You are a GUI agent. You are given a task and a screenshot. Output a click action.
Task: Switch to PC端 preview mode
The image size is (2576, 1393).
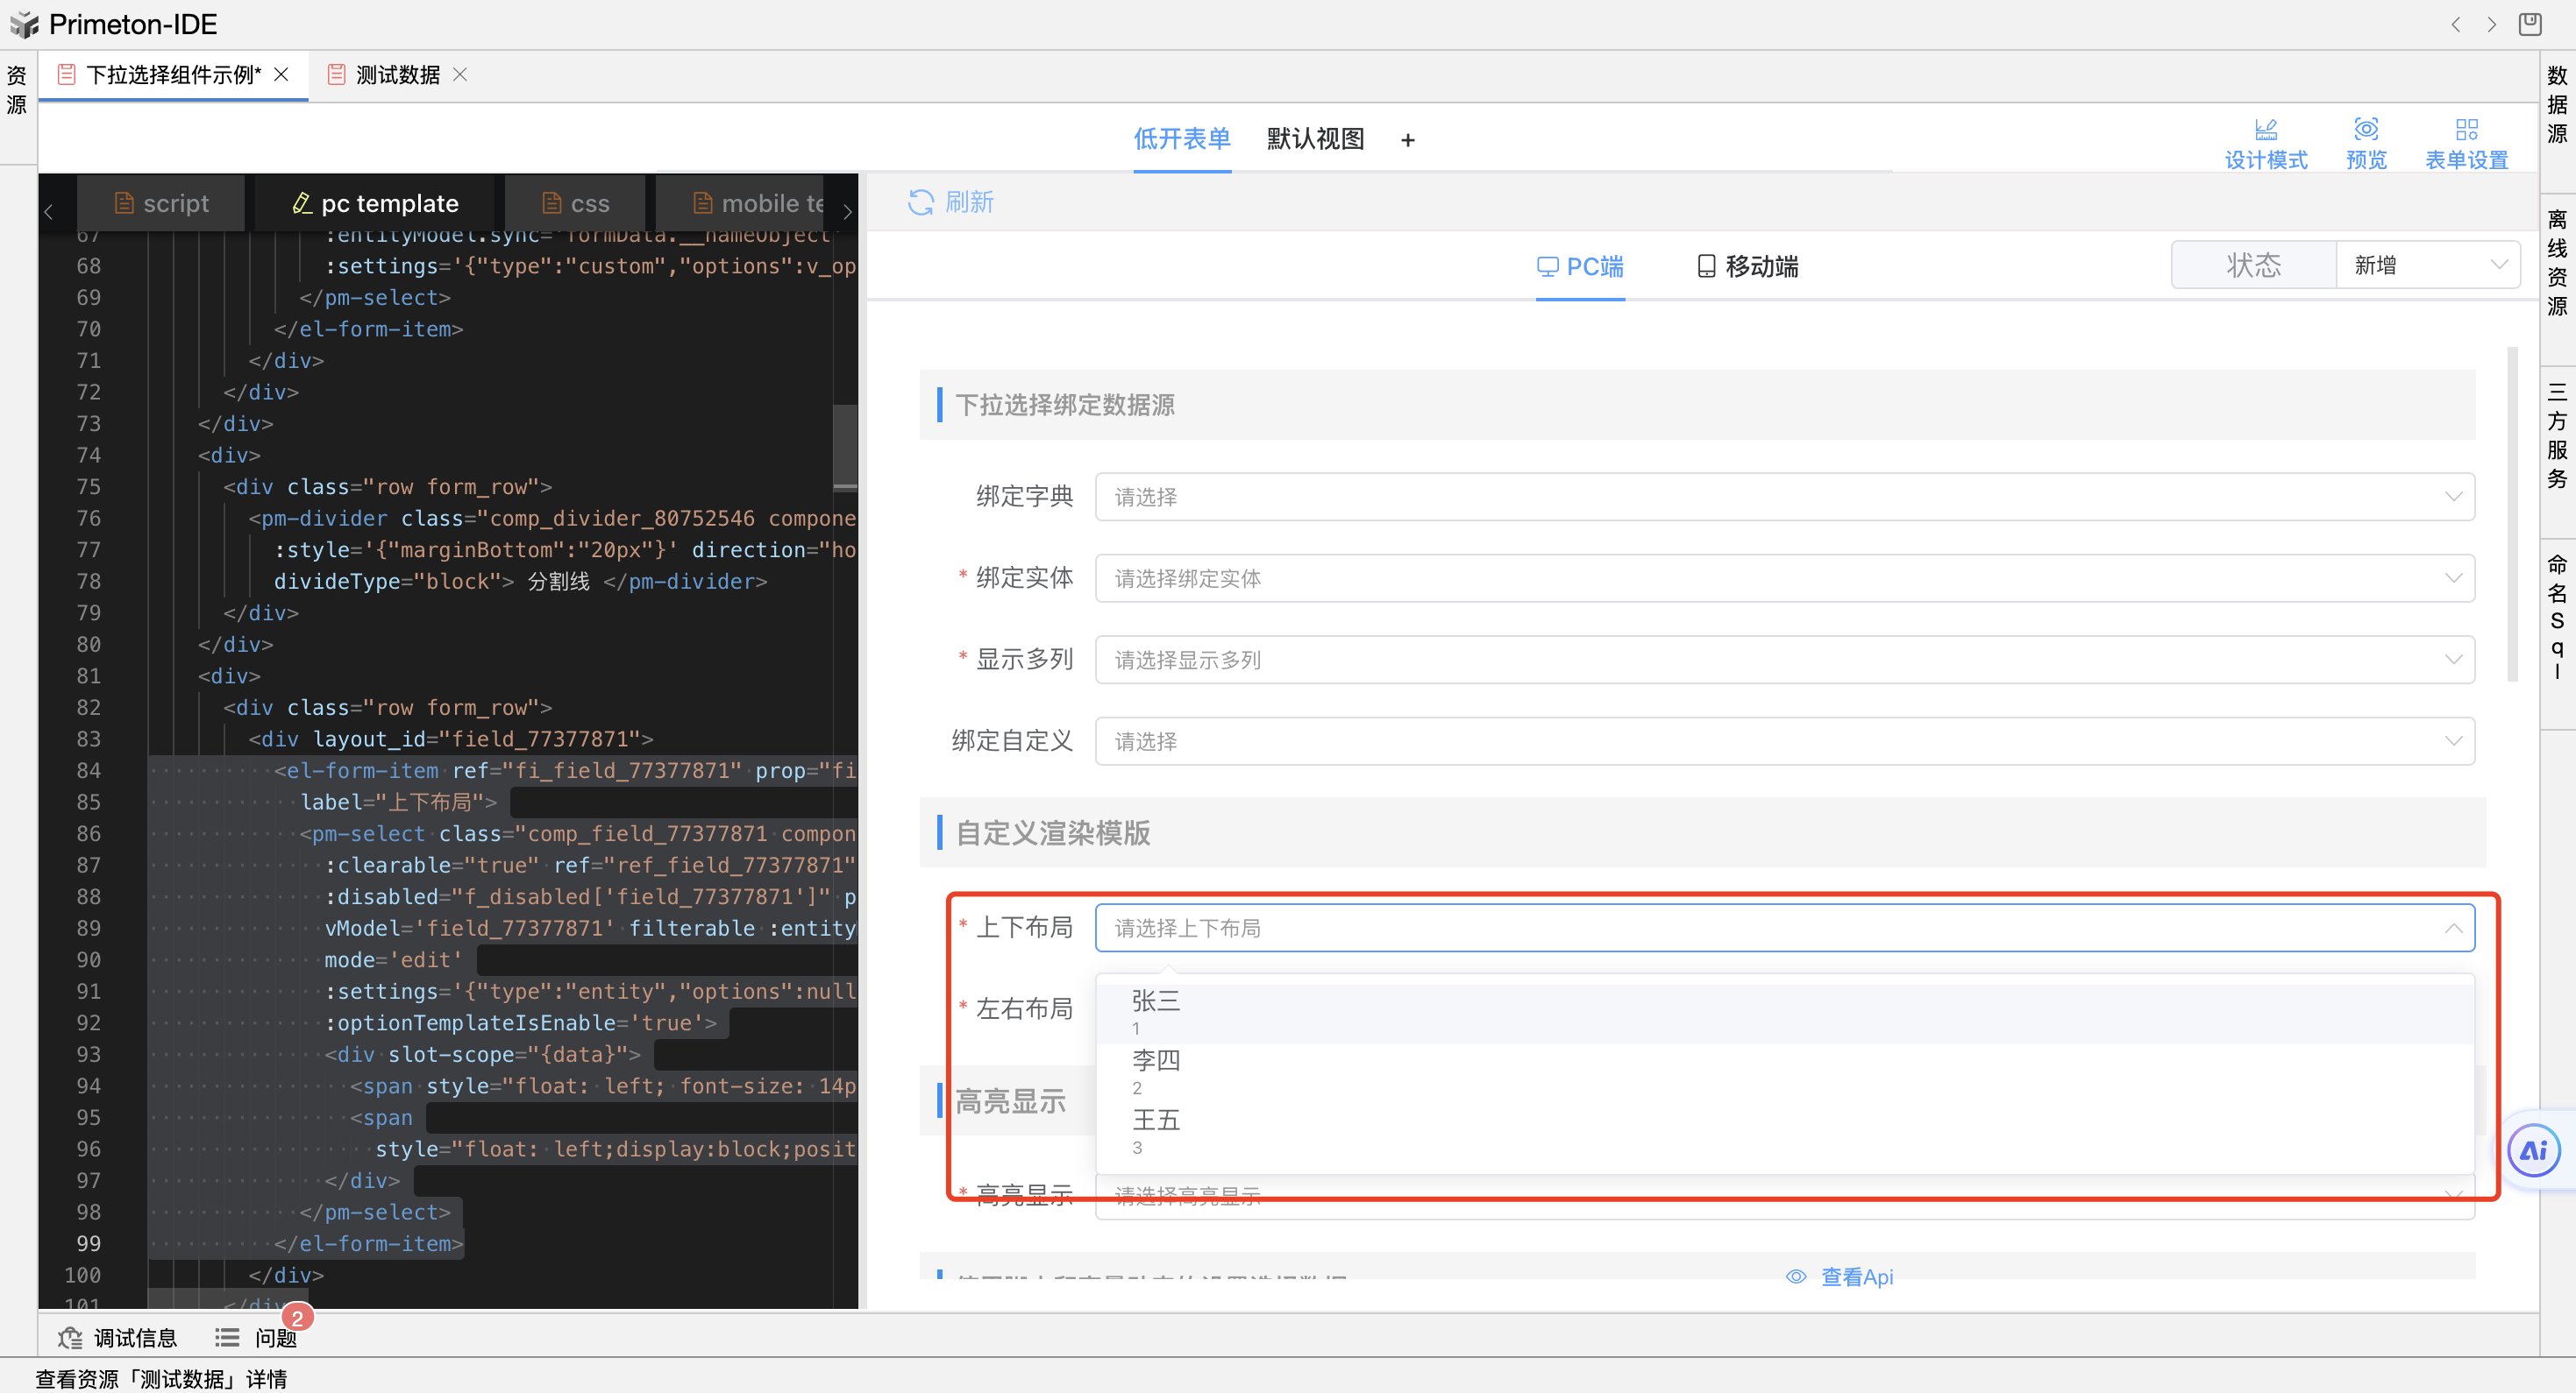[x=1580, y=265]
